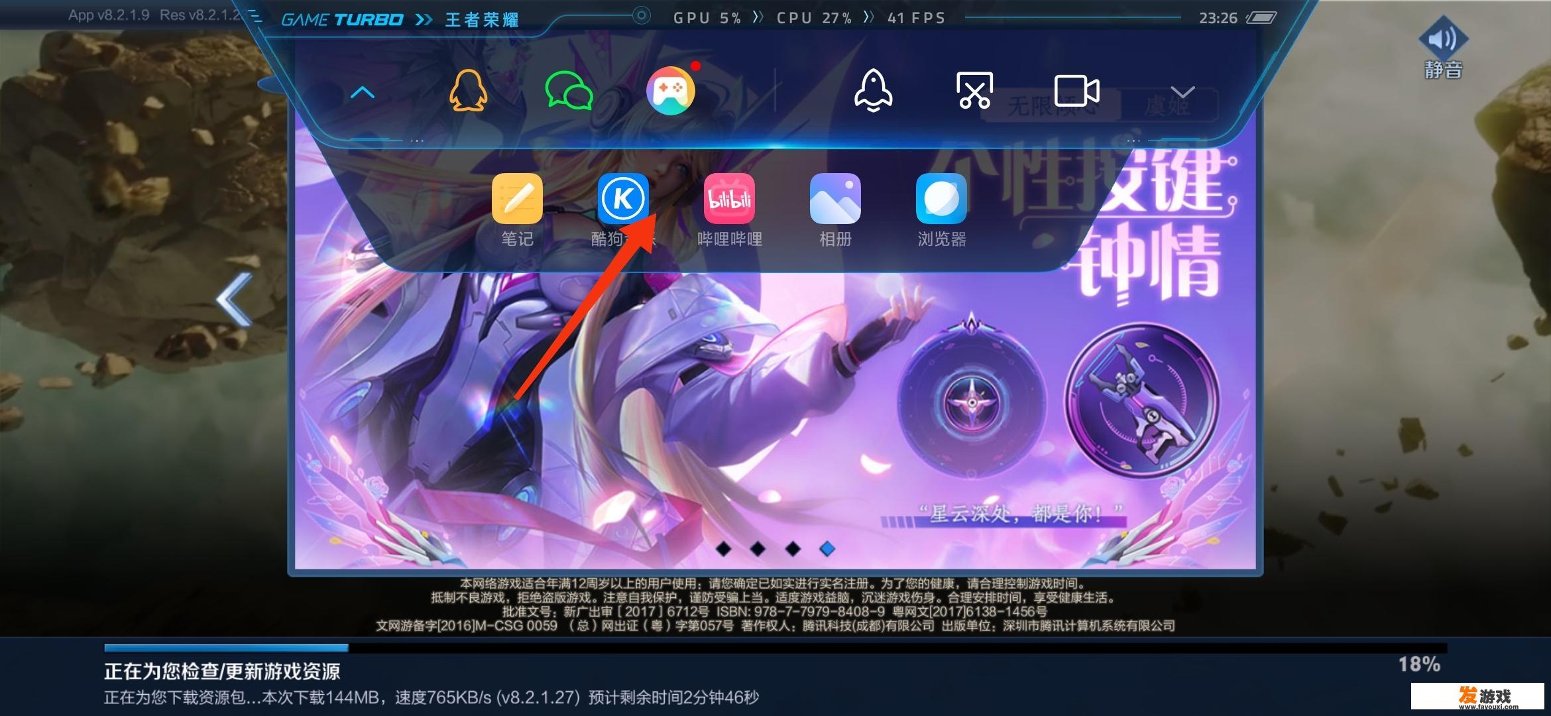Open the QQ penguin icon
Image resolution: width=1551 pixels, height=716 pixels.
469,90
